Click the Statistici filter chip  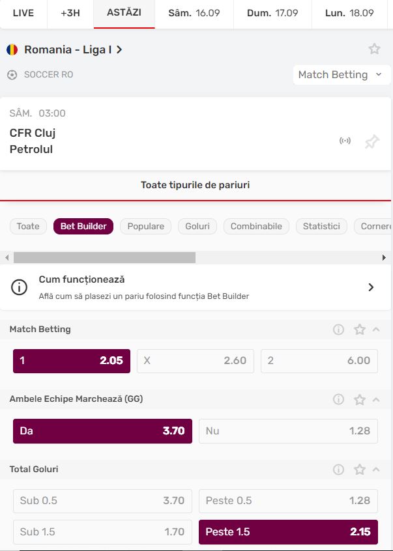pyautogui.click(x=321, y=226)
